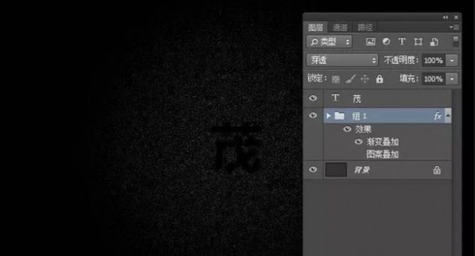Lock image pixels brush icon

click(x=350, y=79)
